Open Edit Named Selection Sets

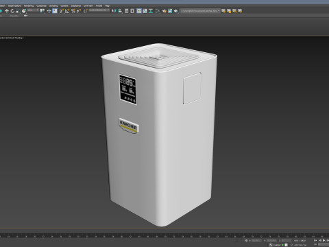click(x=86, y=11)
